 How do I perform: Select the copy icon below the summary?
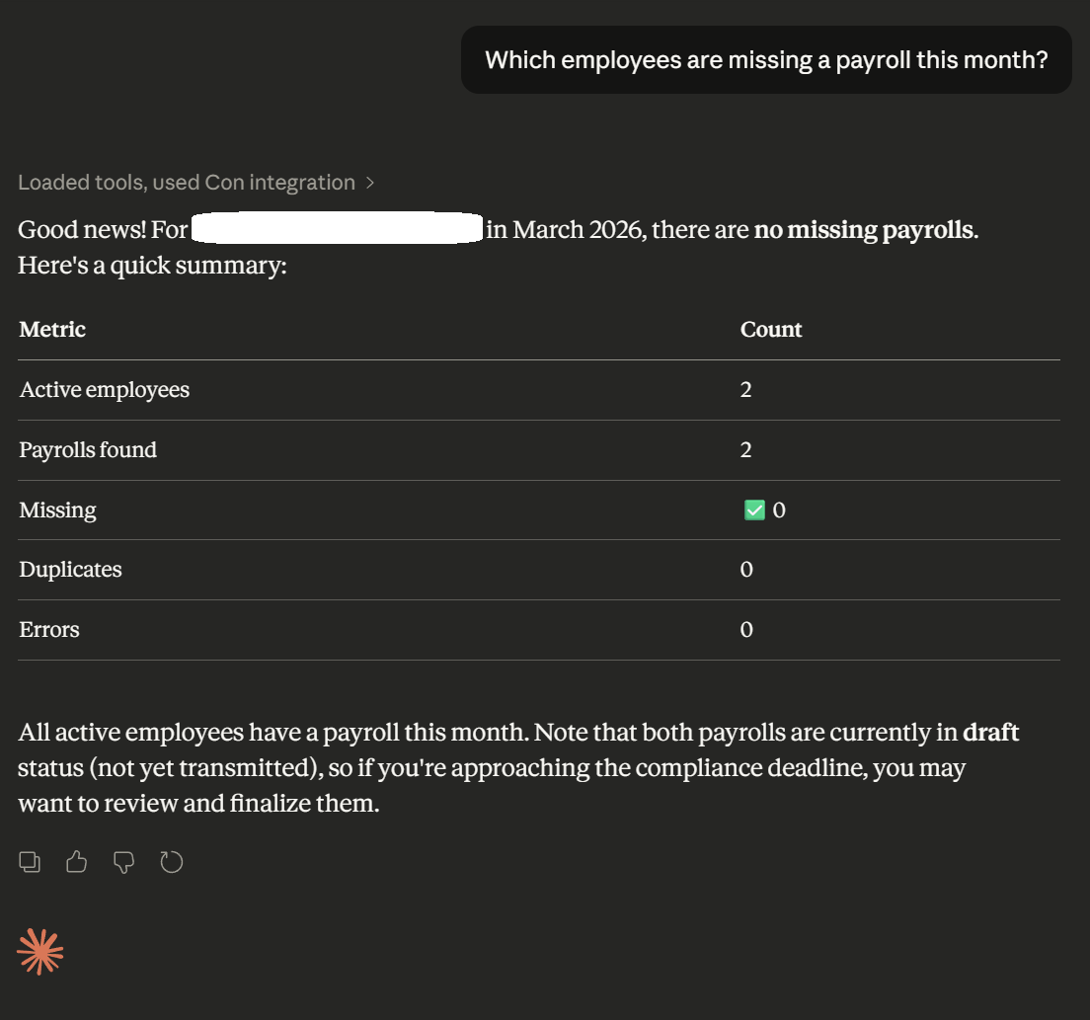click(30, 861)
